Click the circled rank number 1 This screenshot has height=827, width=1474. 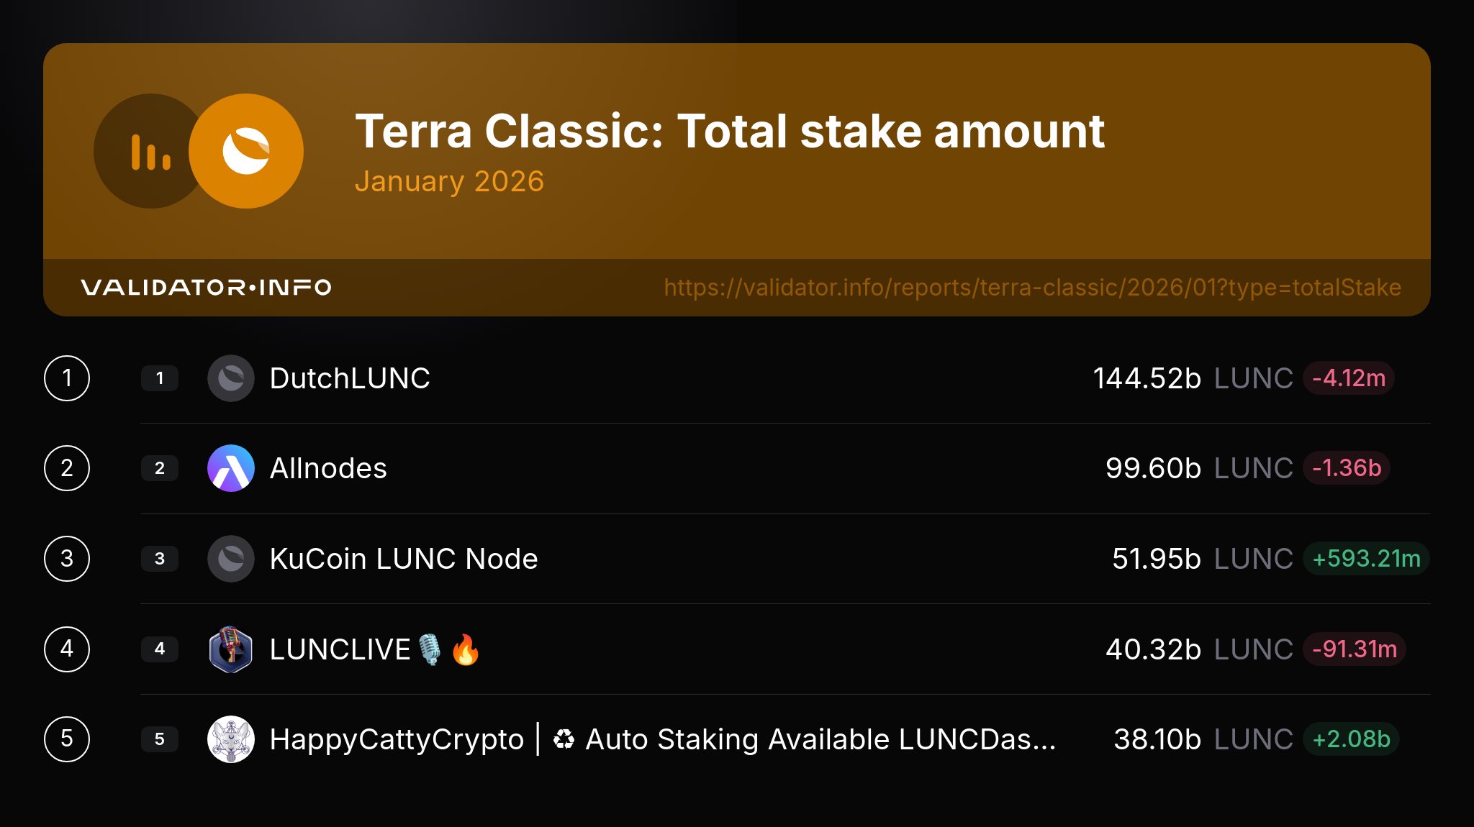point(67,378)
